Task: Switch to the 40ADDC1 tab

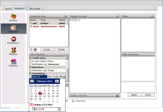Action: (x=20, y=9)
